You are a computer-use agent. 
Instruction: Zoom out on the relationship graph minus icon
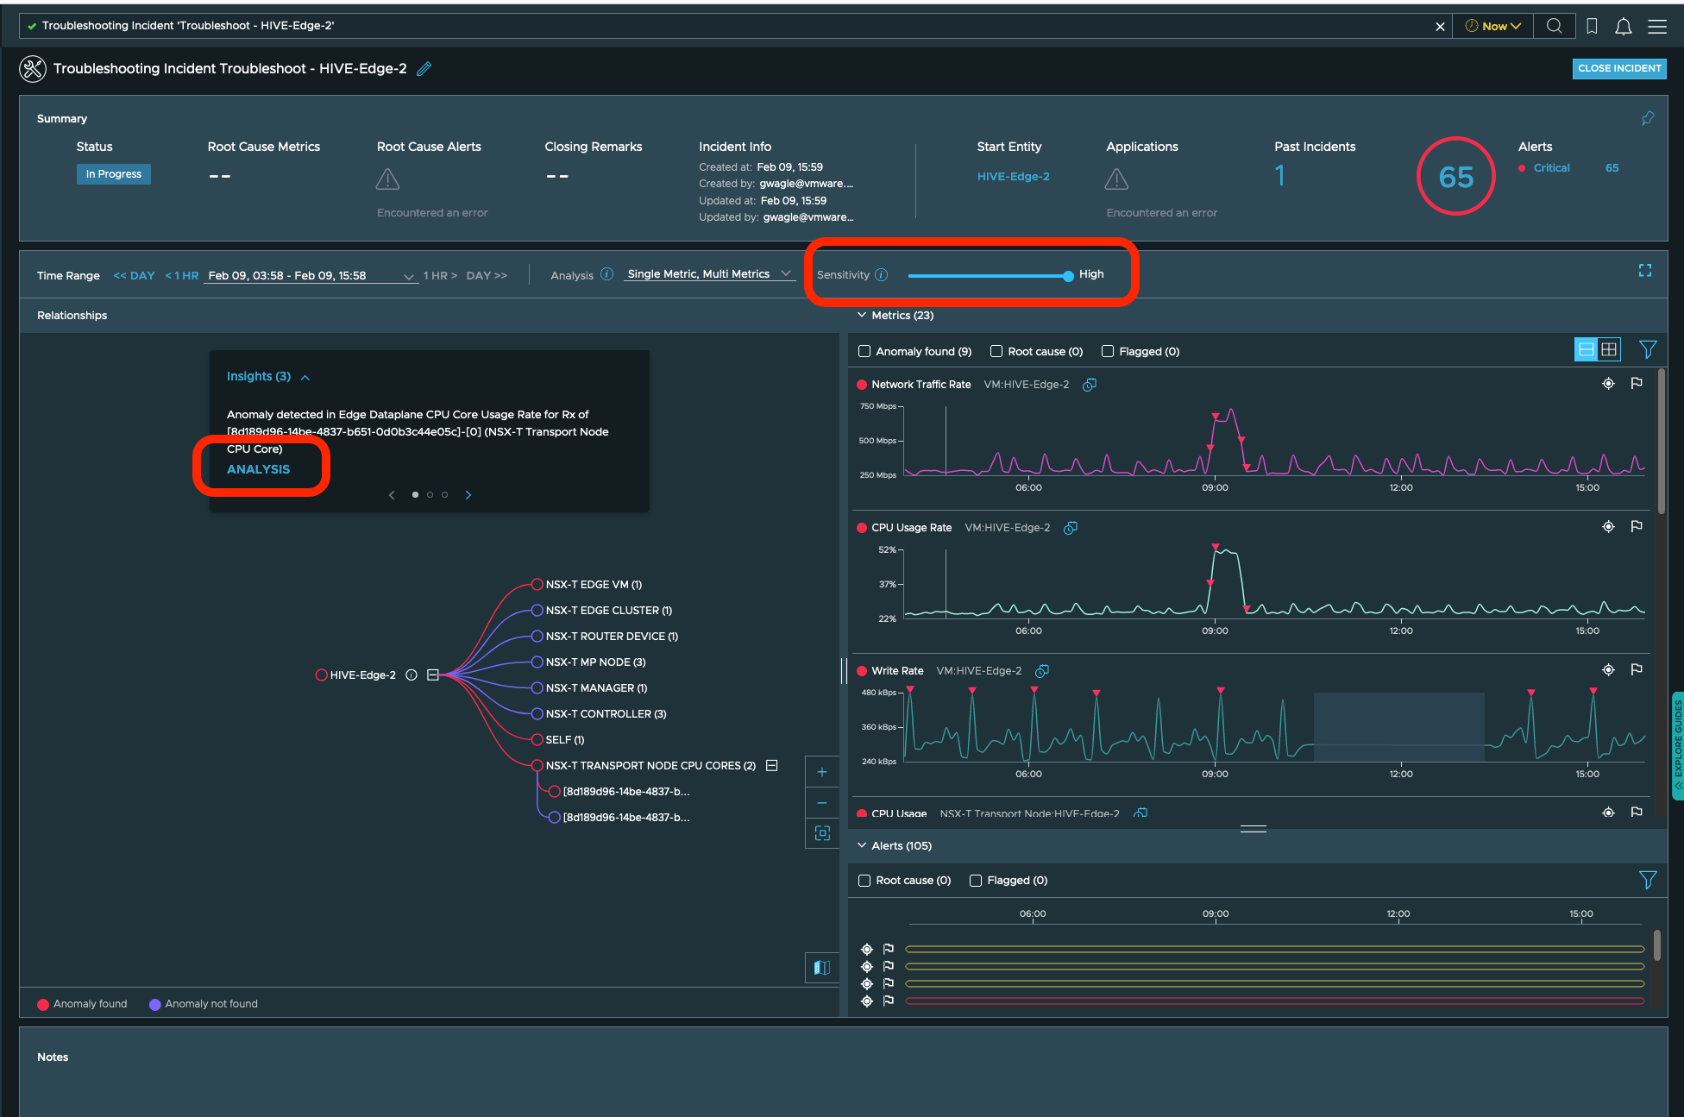click(x=822, y=803)
